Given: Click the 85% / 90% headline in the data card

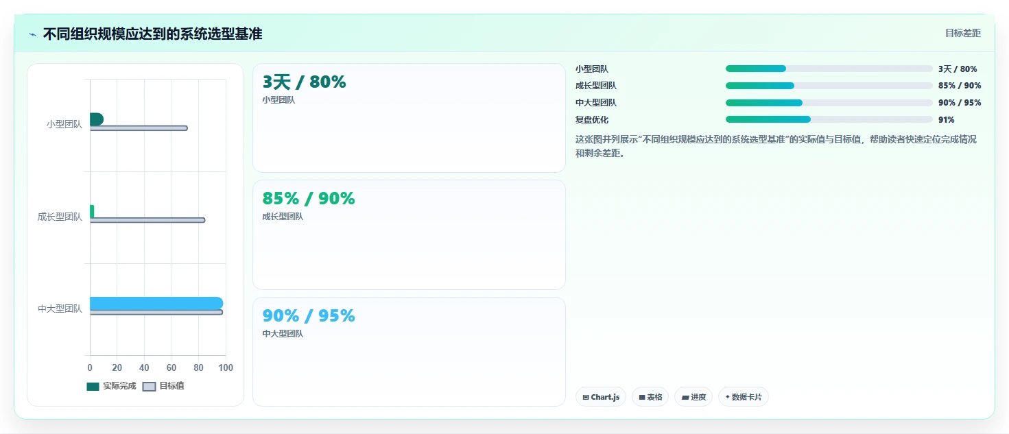Looking at the screenshot, I should (309, 198).
